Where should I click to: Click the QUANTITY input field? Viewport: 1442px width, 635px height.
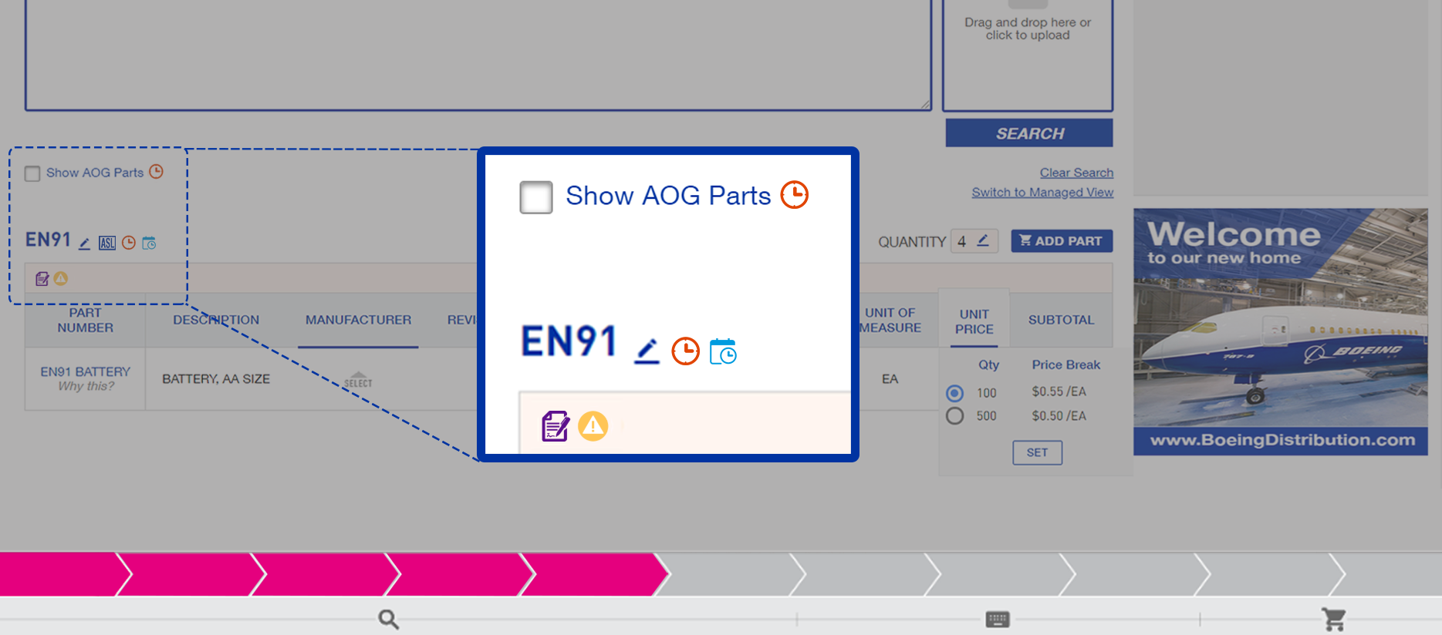974,241
